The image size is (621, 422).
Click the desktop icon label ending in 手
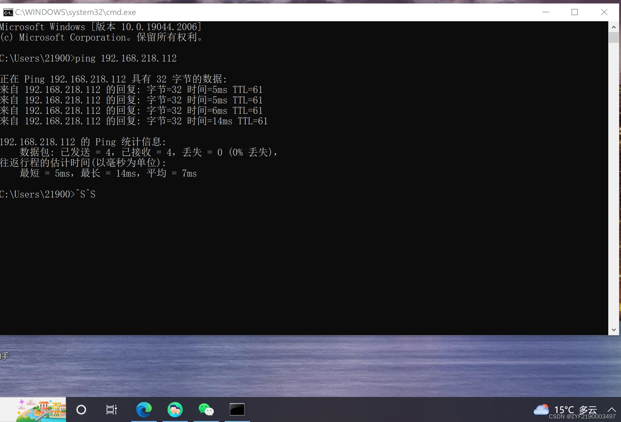click(x=4, y=356)
